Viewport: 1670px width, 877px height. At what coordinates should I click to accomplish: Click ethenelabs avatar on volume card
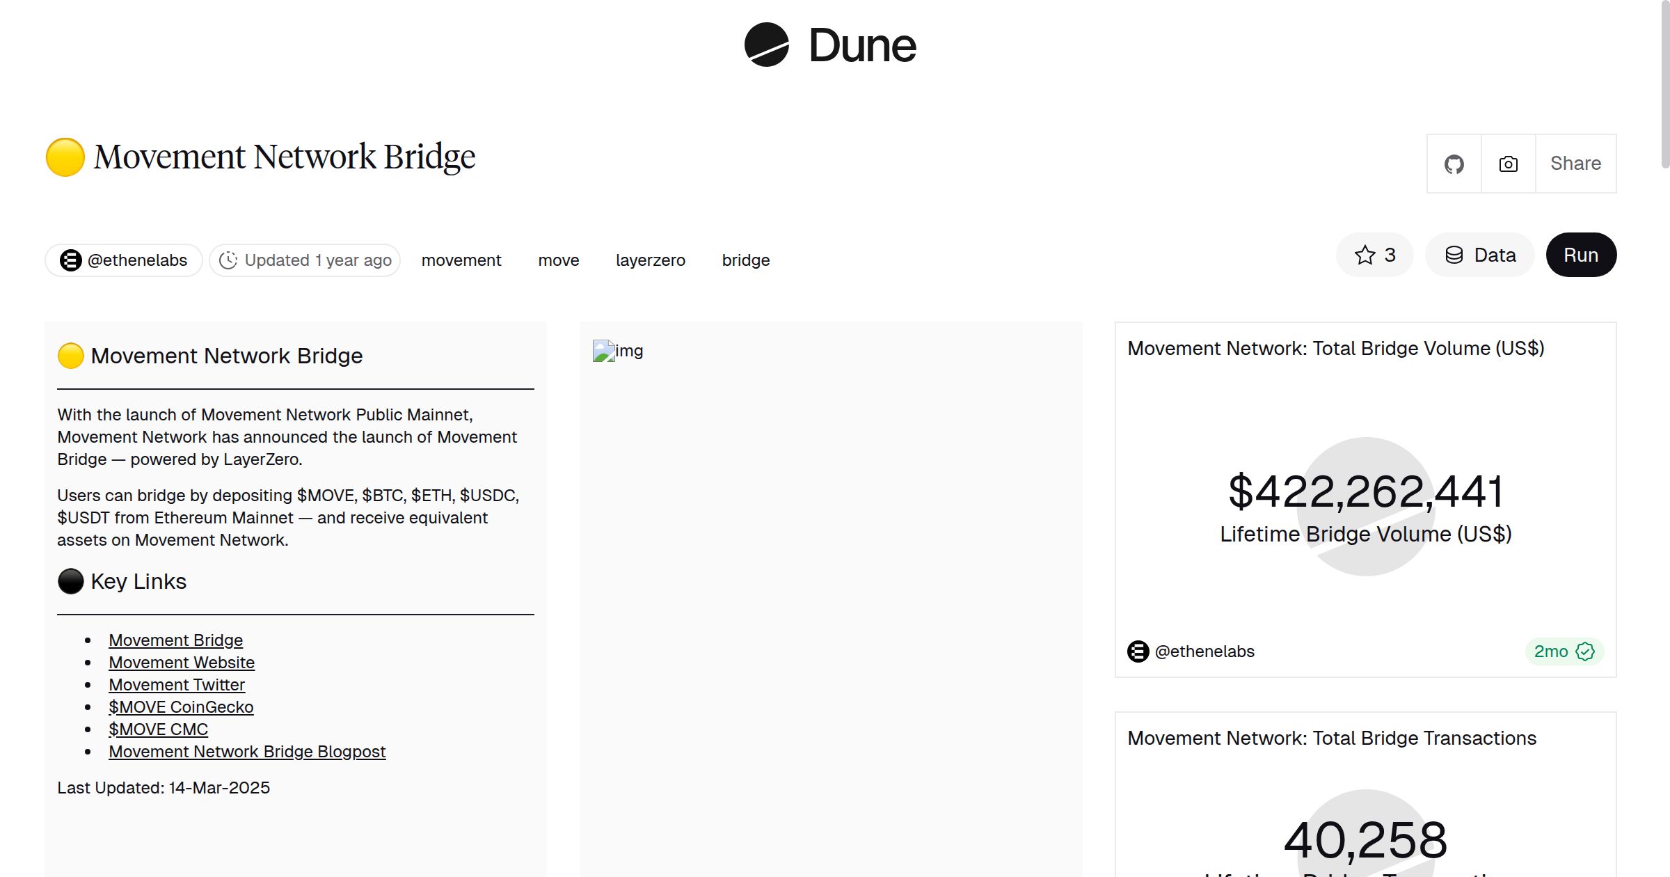point(1138,651)
